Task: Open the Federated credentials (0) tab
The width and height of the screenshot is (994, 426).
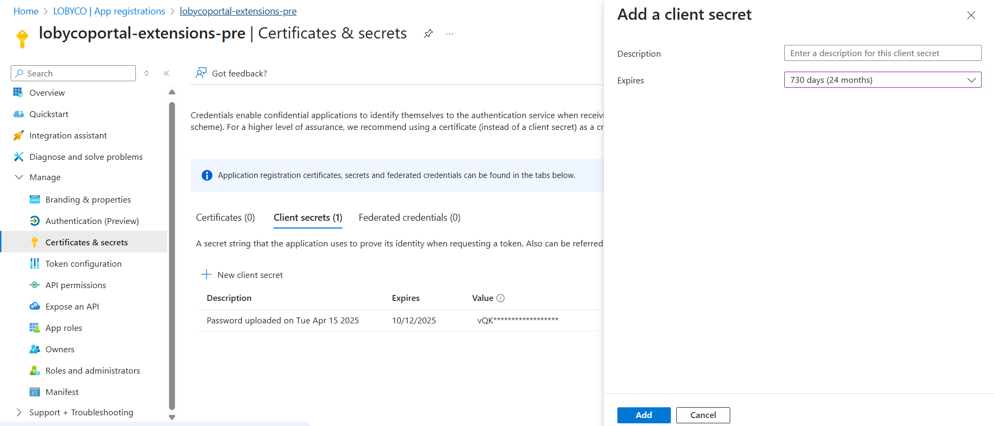Action: coord(409,218)
